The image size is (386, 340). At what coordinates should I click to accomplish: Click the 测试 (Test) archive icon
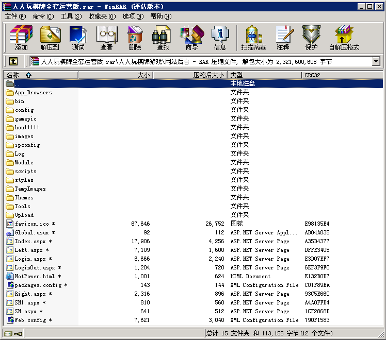pyautogui.click(x=78, y=38)
